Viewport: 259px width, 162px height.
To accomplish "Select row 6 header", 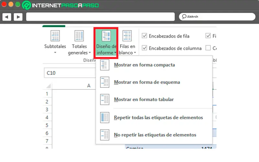I will point(47,133).
